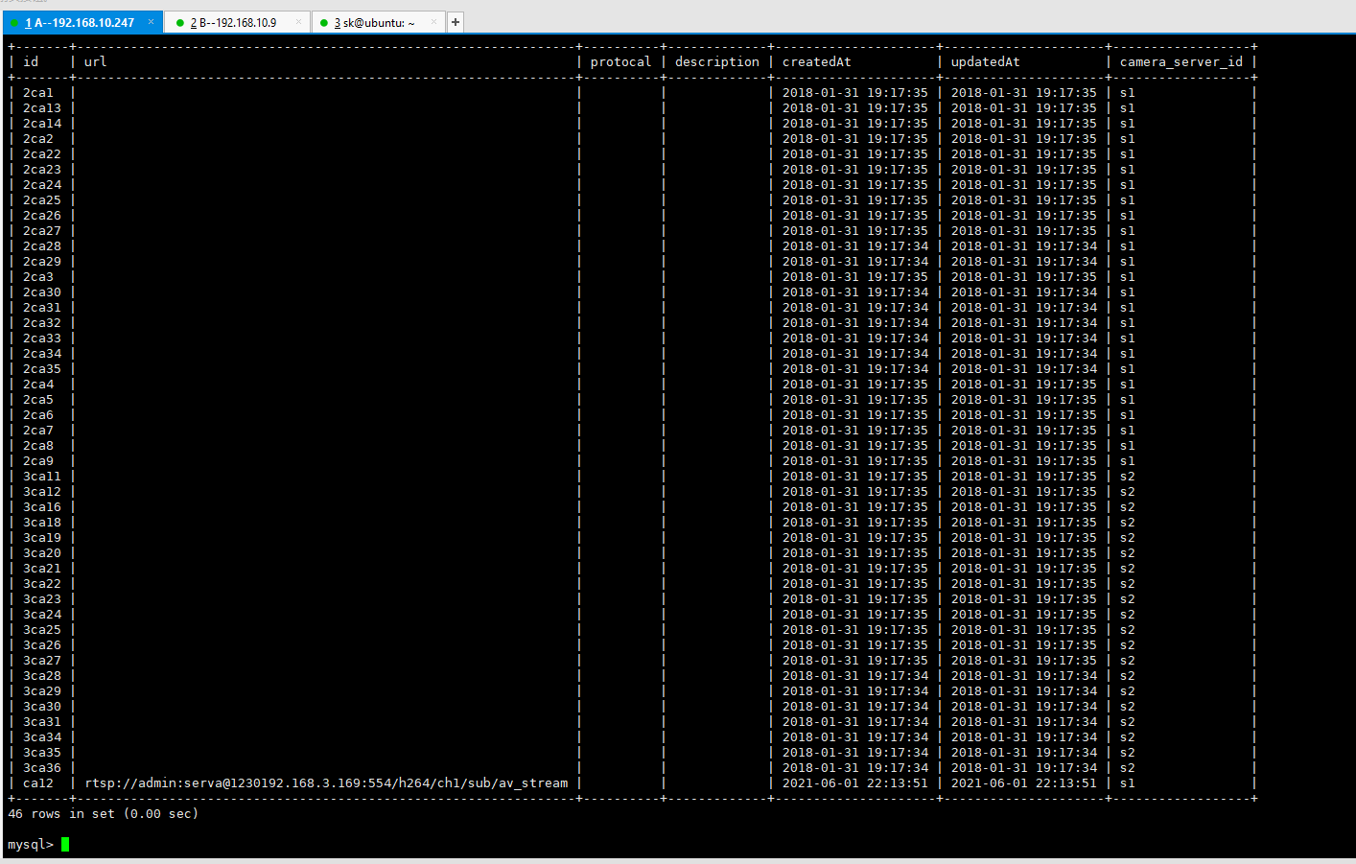
Task: Click the 'url' column header
Action: pos(95,61)
